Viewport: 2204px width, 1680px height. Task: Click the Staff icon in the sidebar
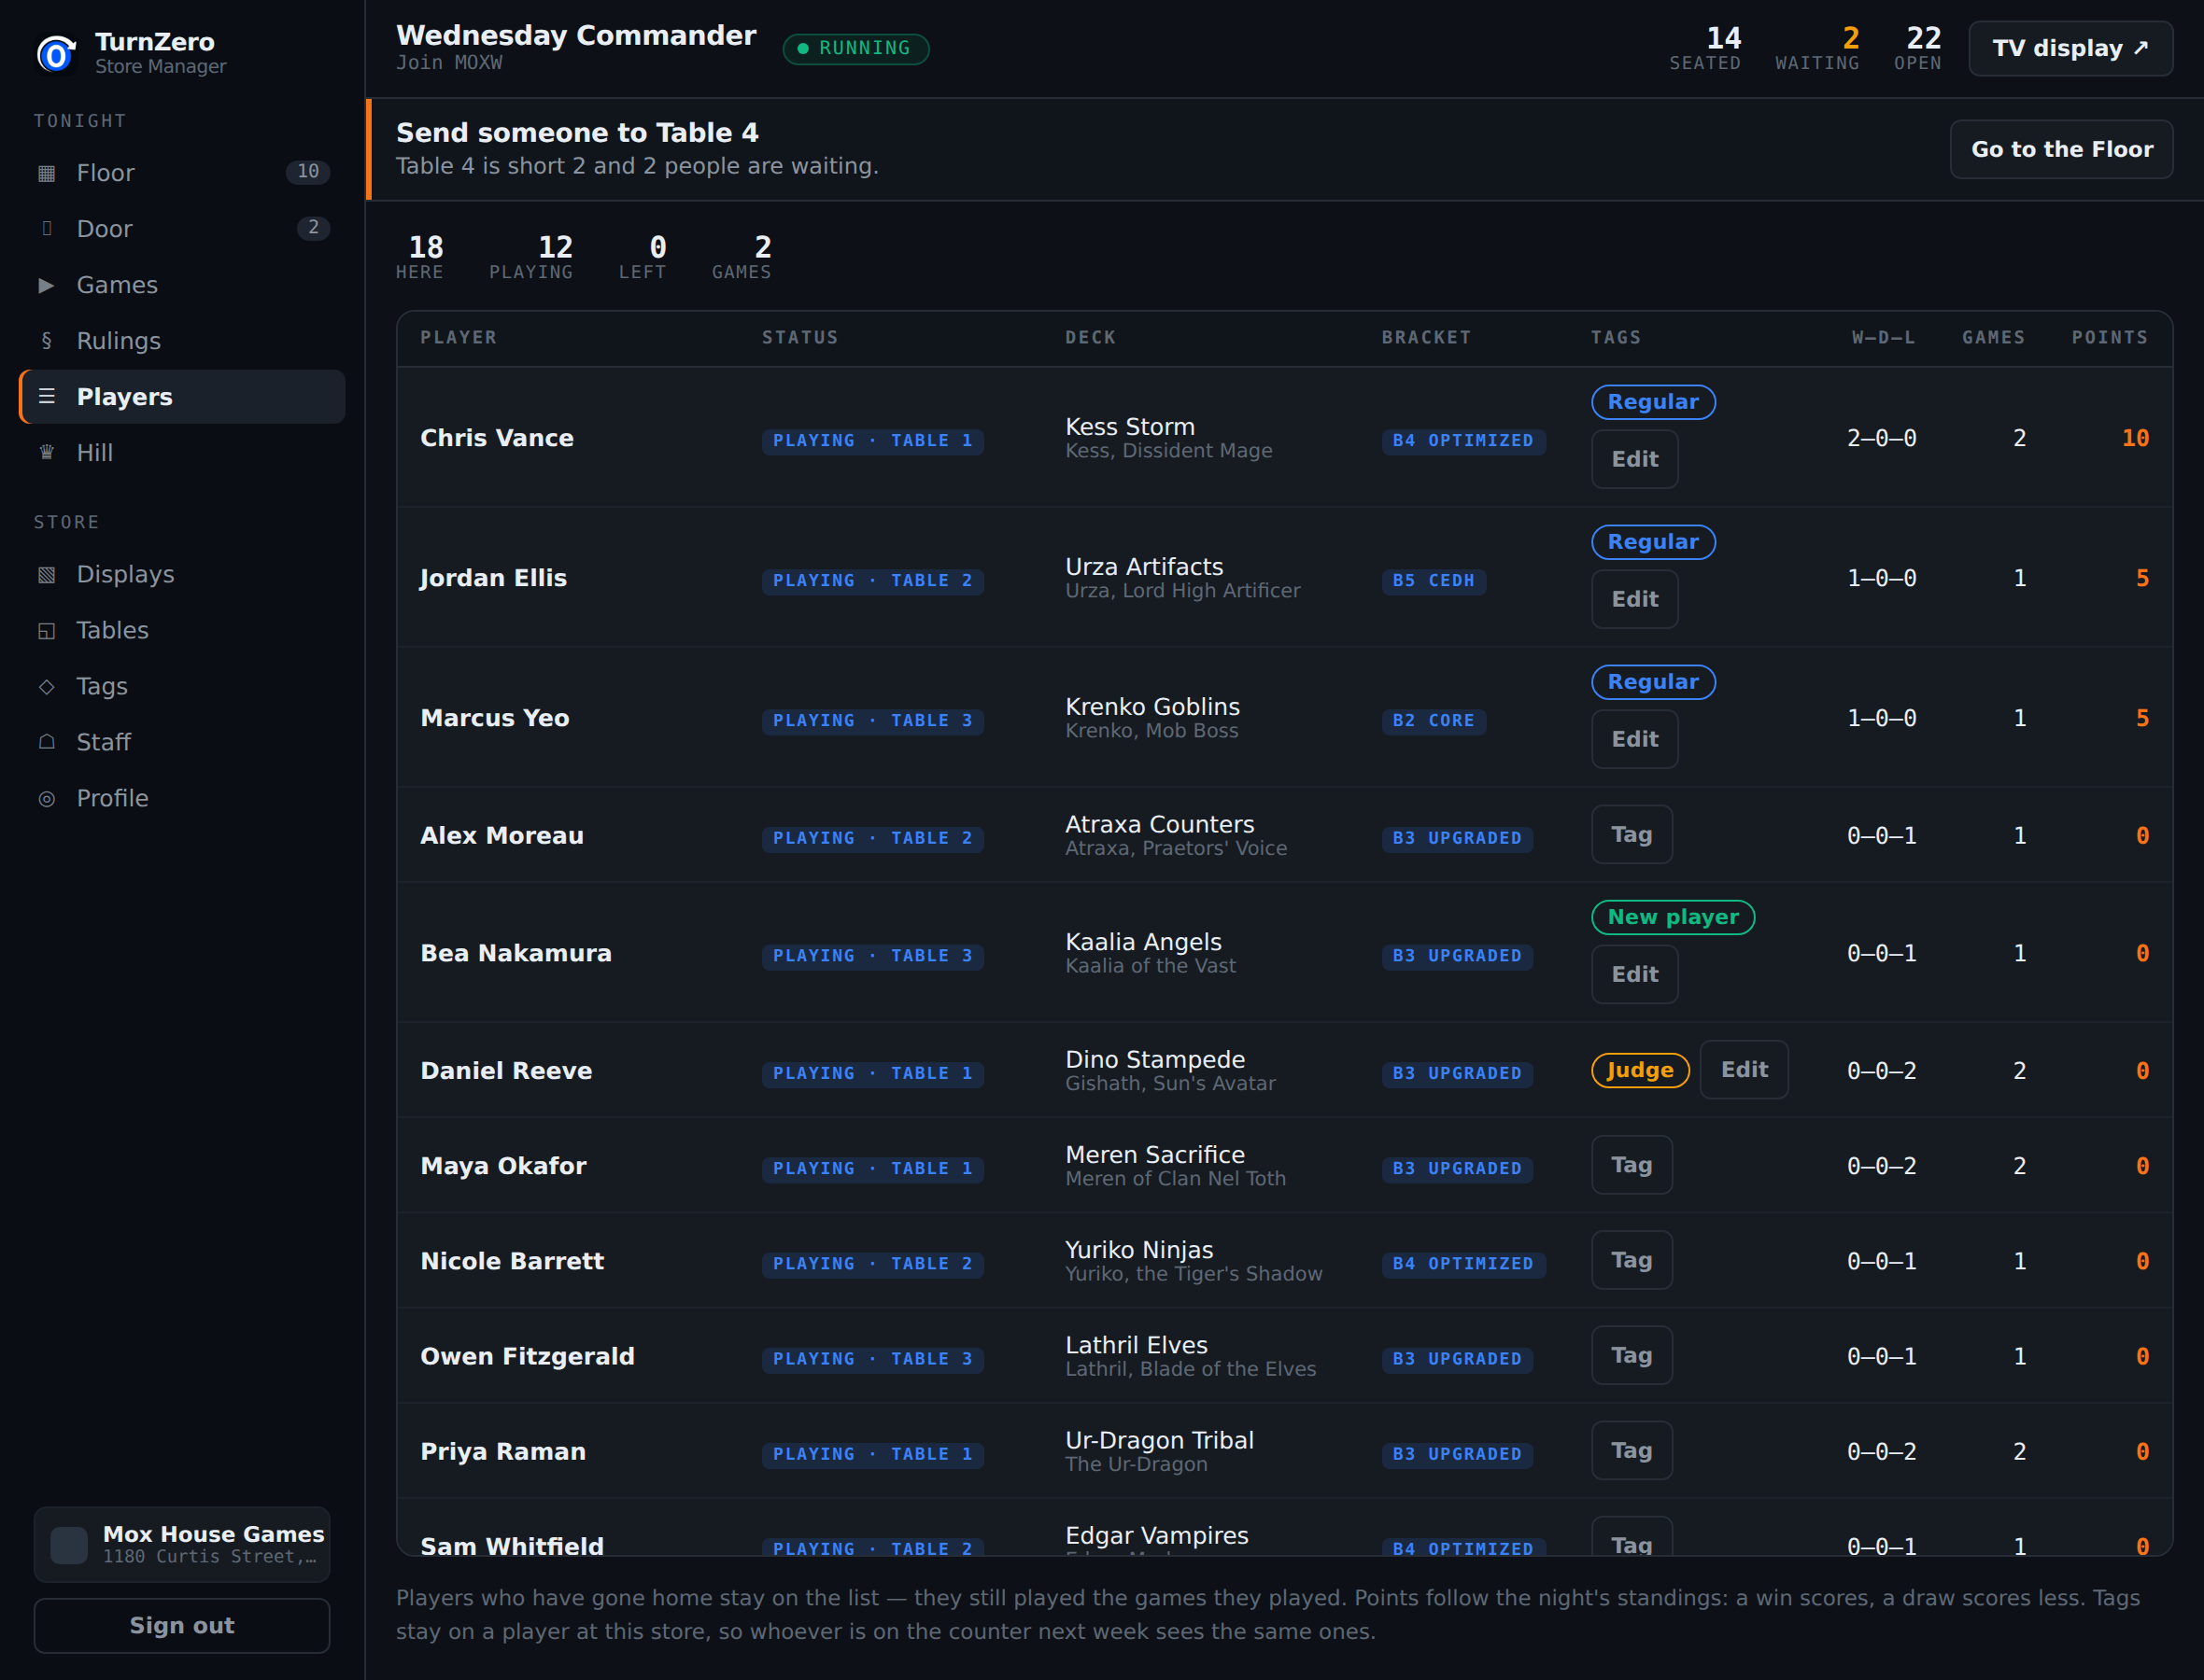coord(46,743)
